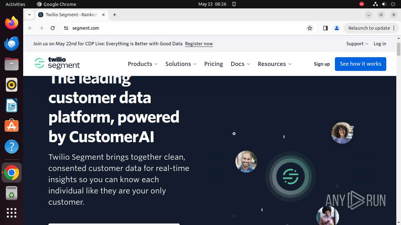Screen dimensions: 401x225
Task: Click the Log in link
Action: (x=380, y=44)
